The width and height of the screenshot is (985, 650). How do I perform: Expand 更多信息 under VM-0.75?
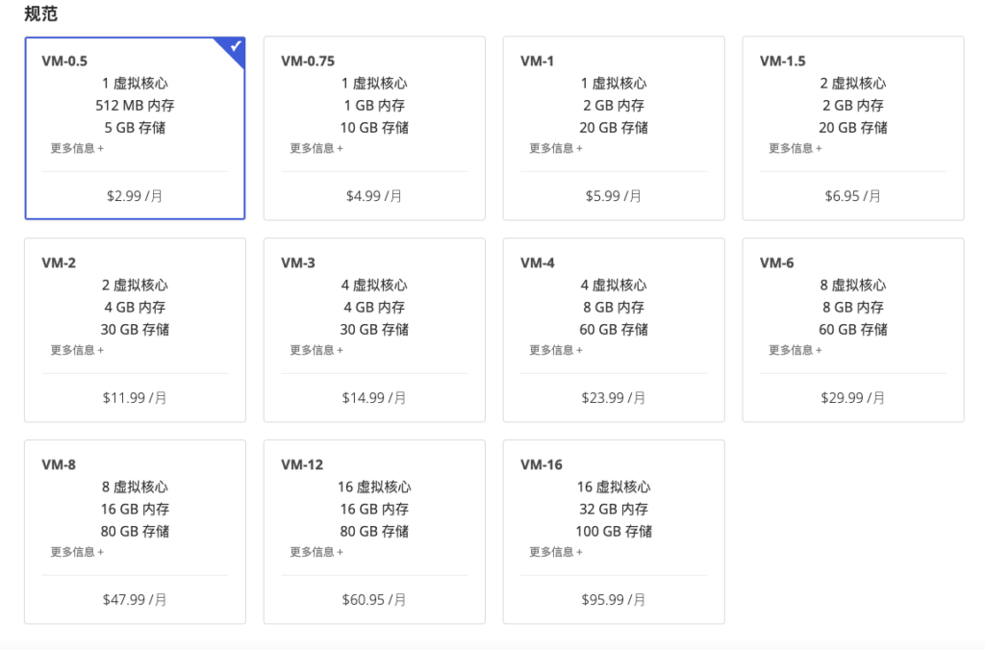tap(316, 148)
